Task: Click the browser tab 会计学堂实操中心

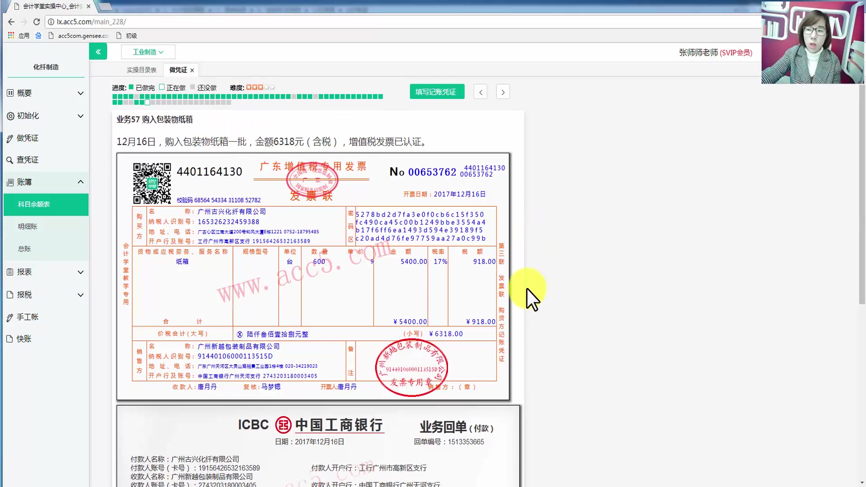Action: pos(50,6)
